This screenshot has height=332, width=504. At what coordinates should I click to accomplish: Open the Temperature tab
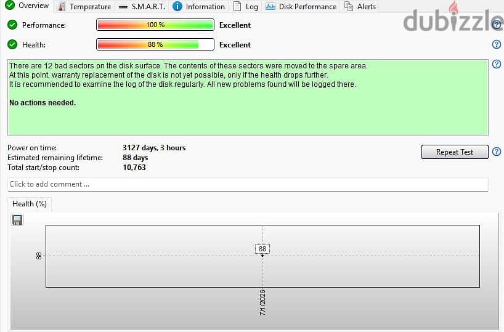coord(84,6)
